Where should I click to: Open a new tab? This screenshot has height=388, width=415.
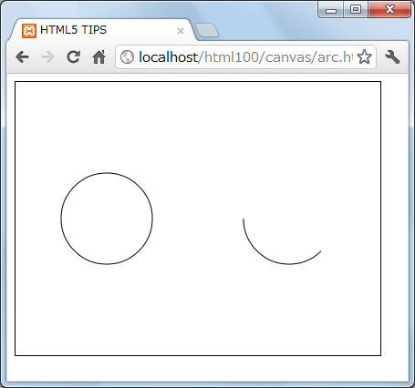(207, 30)
